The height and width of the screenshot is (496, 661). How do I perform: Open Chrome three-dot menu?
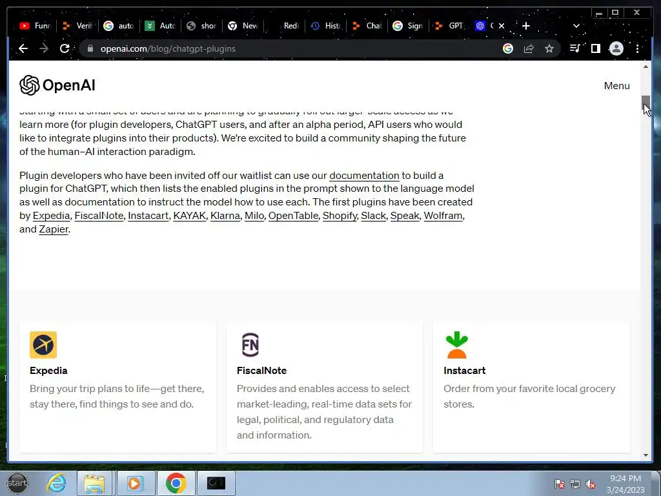click(x=637, y=48)
